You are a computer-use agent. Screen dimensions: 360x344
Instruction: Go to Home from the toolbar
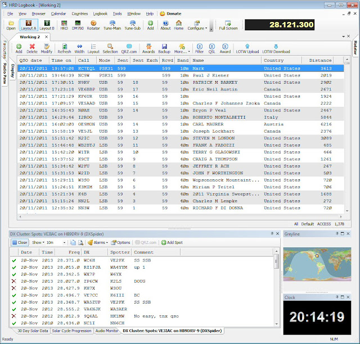click(x=179, y=25)
